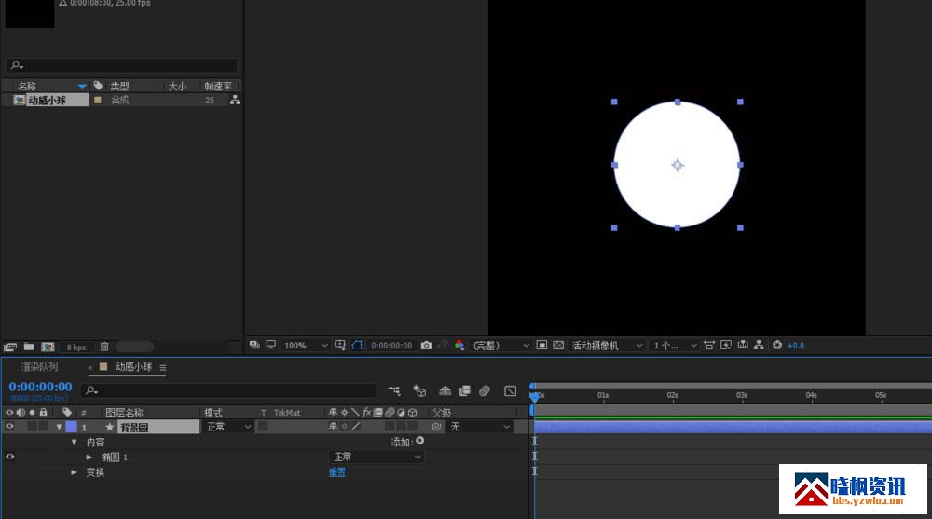Click parent pick whip for 背景图 layer
932x519 pixels.
437,426
